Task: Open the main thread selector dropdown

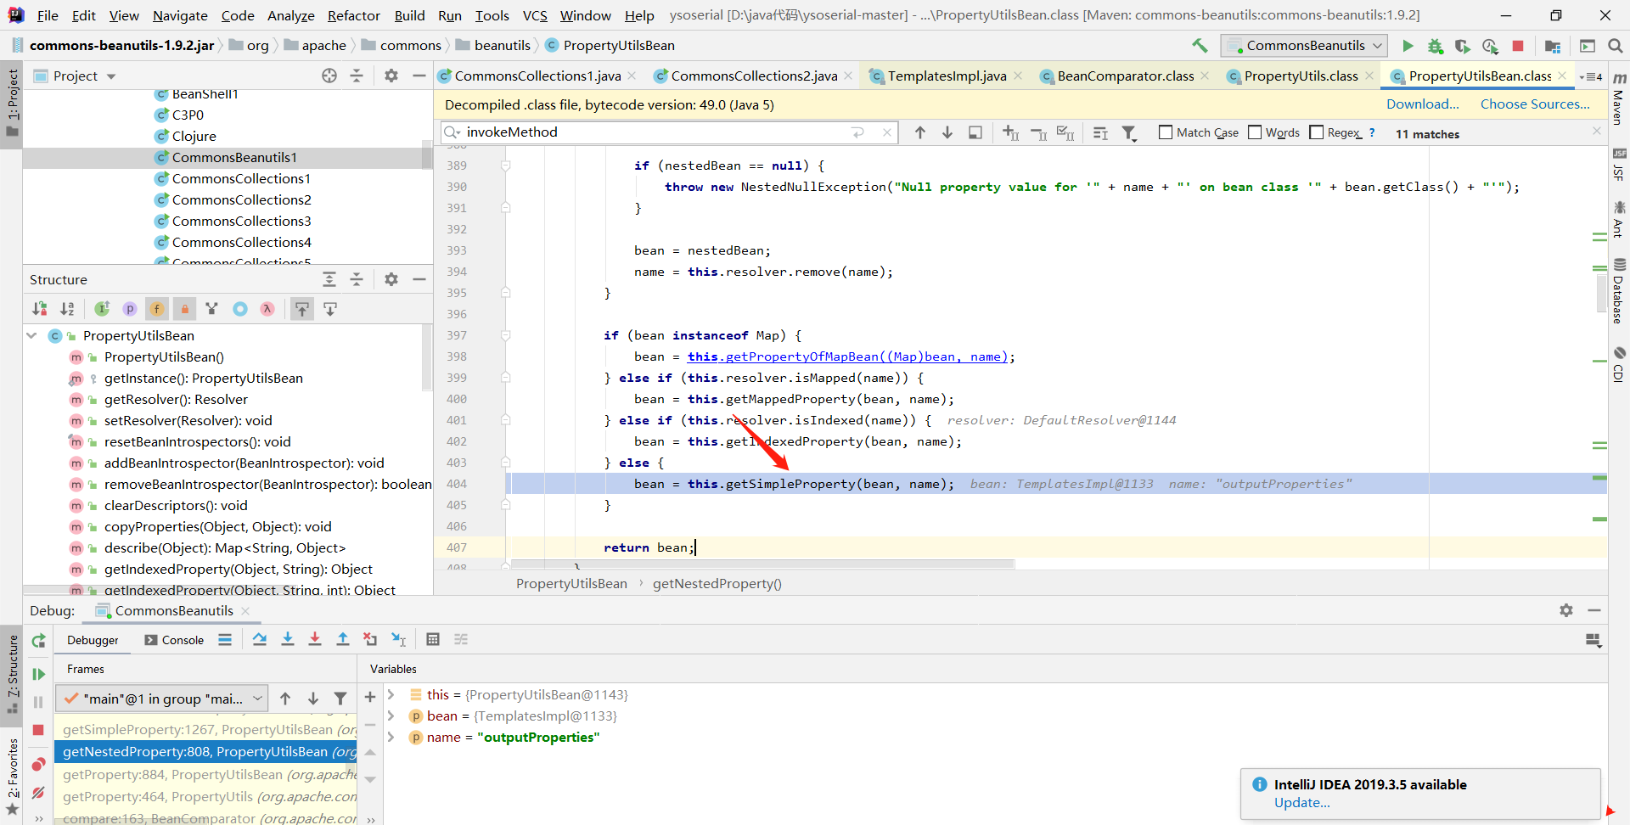Action: point(162,699)
